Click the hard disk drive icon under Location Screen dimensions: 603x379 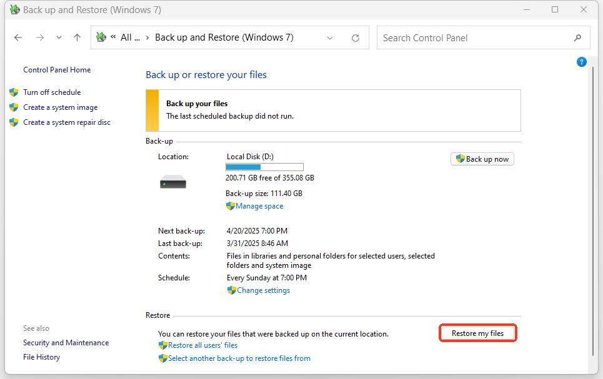[172, 181]
